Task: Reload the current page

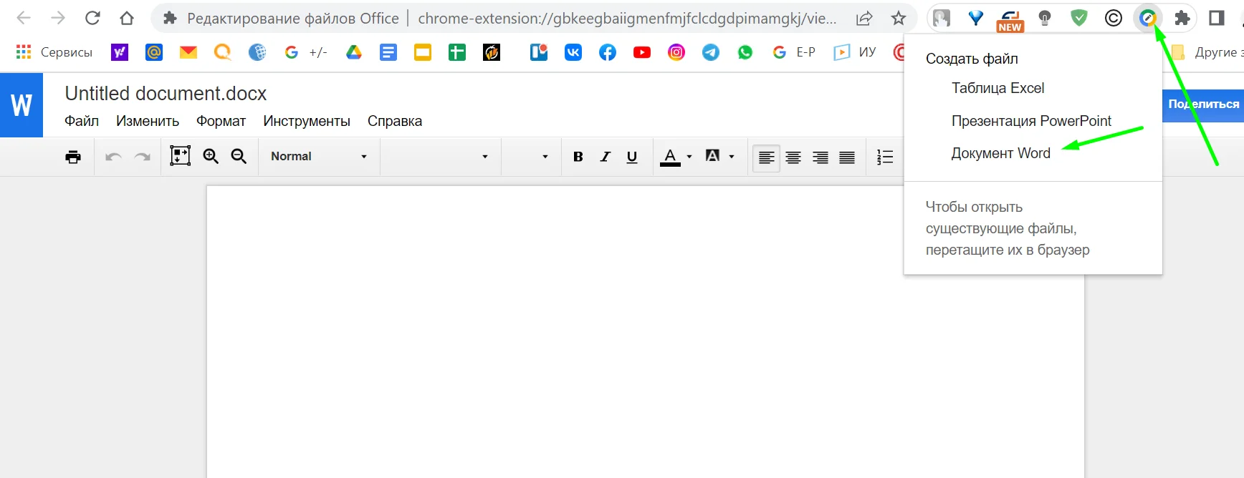Action: [92, 18]
